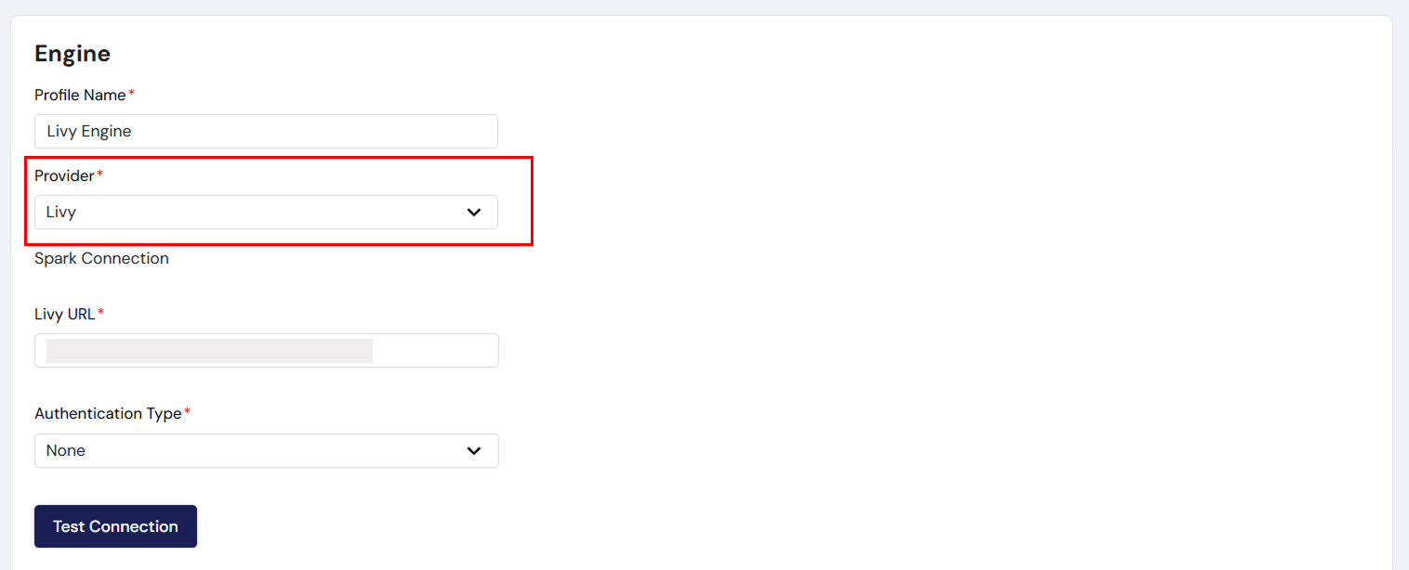The width and height of the screenshot is (1409, 570).
Task: Open the Provider dropdown showing Livy
Action: [266, 213]
